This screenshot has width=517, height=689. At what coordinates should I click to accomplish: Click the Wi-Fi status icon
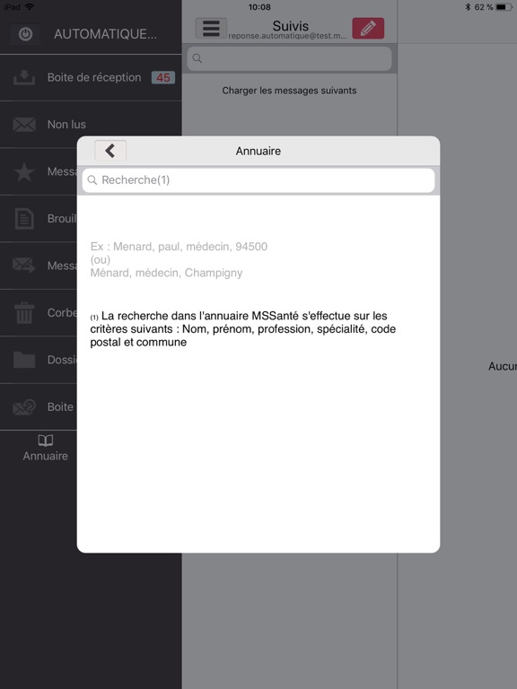pos(30,7)
